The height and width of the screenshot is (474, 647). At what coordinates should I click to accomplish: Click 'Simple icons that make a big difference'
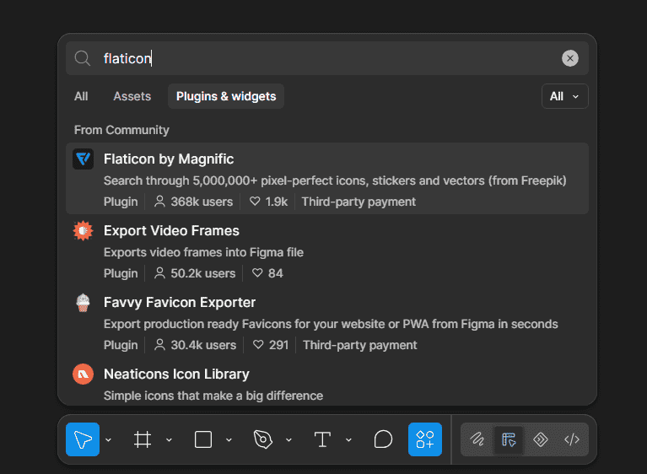click(x=213, y=396)
